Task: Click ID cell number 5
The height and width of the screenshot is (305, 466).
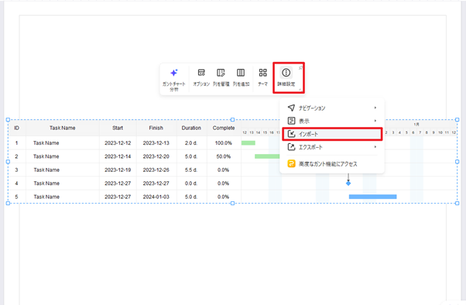Action: [x=17, y=197]
